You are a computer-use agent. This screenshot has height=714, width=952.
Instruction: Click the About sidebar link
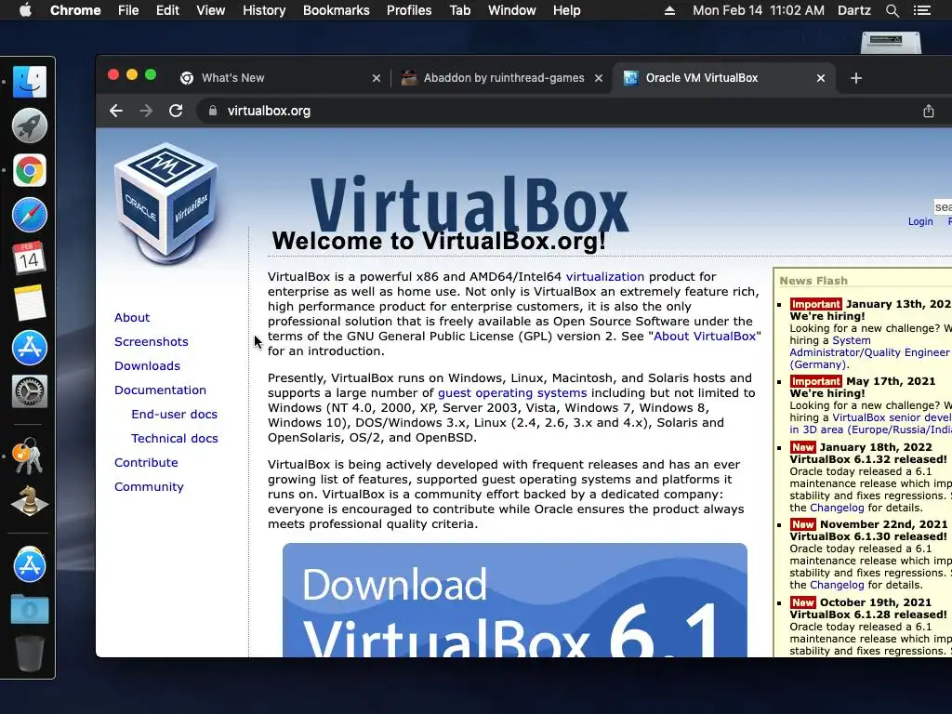[x=132, y=318]
